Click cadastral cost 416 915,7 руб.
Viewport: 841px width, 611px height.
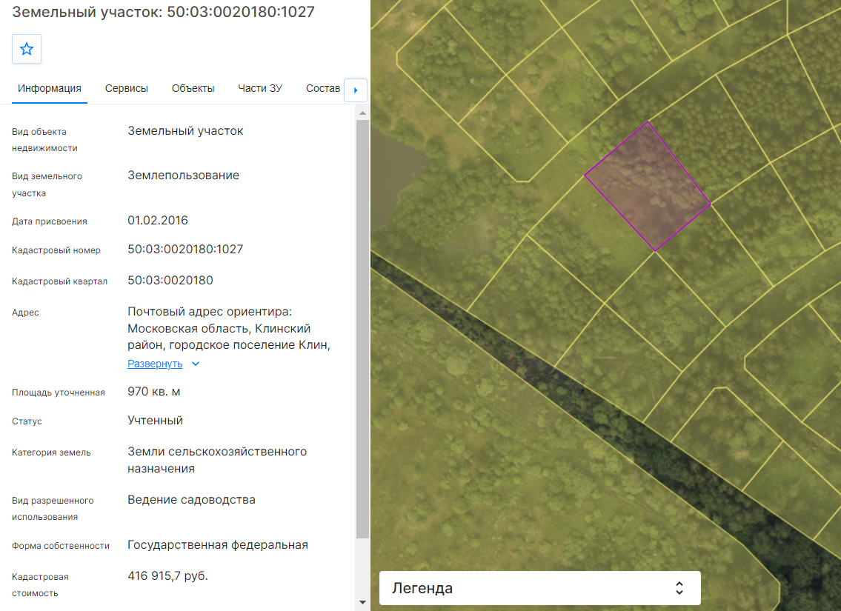(x=168, y=576)
